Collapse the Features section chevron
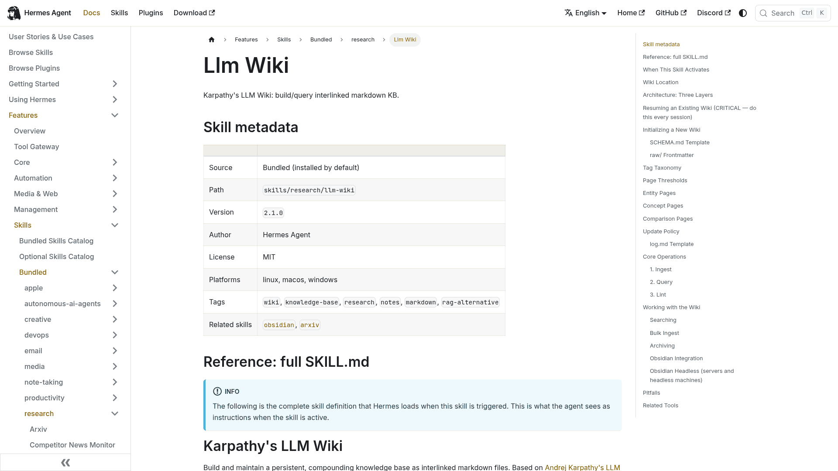838x471 pixels. tap(115, 115)
